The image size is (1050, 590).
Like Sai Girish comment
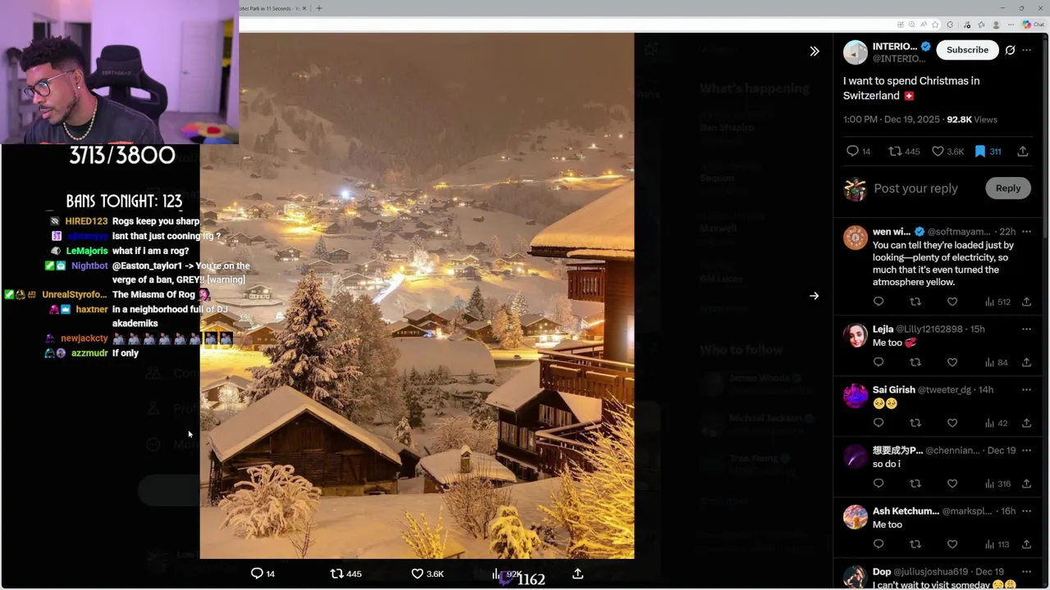(952, 423)
